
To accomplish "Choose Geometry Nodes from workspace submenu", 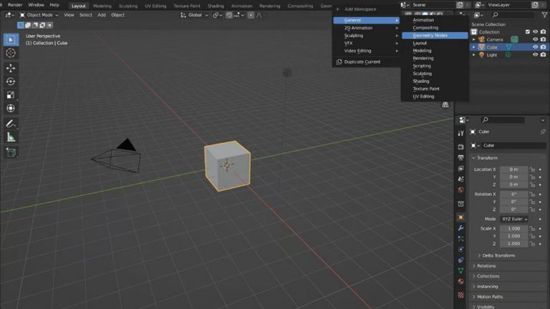I will coord(435,35).
